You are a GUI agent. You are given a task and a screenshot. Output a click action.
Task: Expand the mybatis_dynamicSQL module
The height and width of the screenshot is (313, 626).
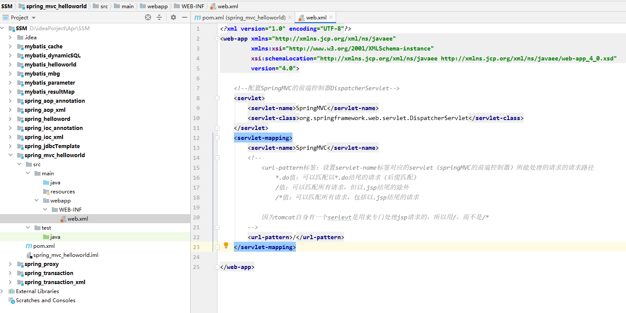[x=10, y=56]
